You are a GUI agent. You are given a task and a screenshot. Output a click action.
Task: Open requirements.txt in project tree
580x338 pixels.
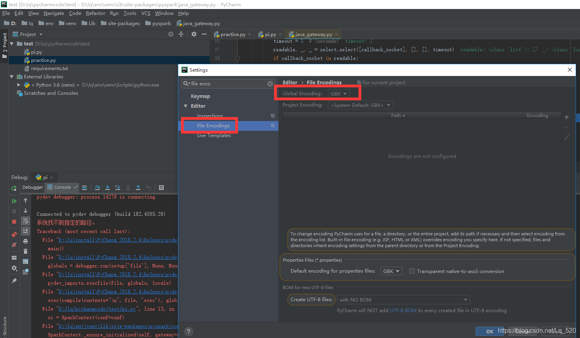click(49, 69)
